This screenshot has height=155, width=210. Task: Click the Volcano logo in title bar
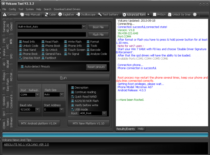[3, 4]
